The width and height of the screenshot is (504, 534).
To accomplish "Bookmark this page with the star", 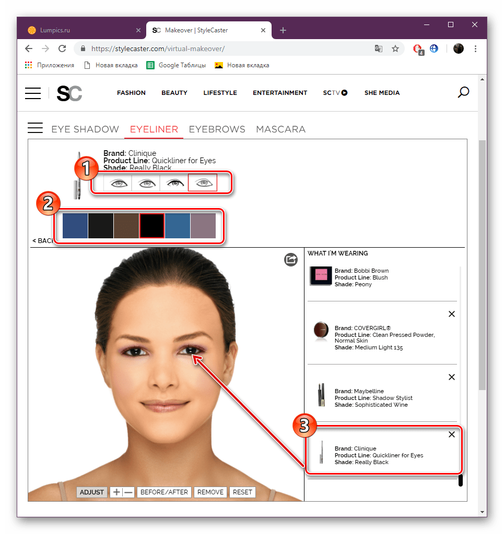I will pos(395,48).
